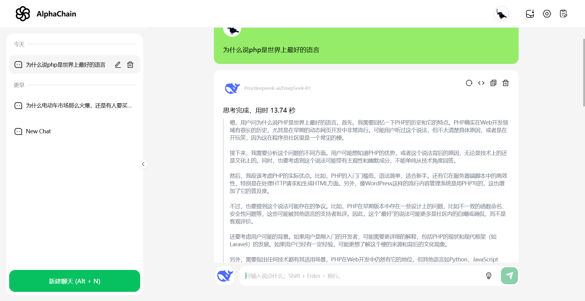This screenshot has width=585, height=301.
Task: Open the model selector whale button by the input
Action: tap(225, 276)
